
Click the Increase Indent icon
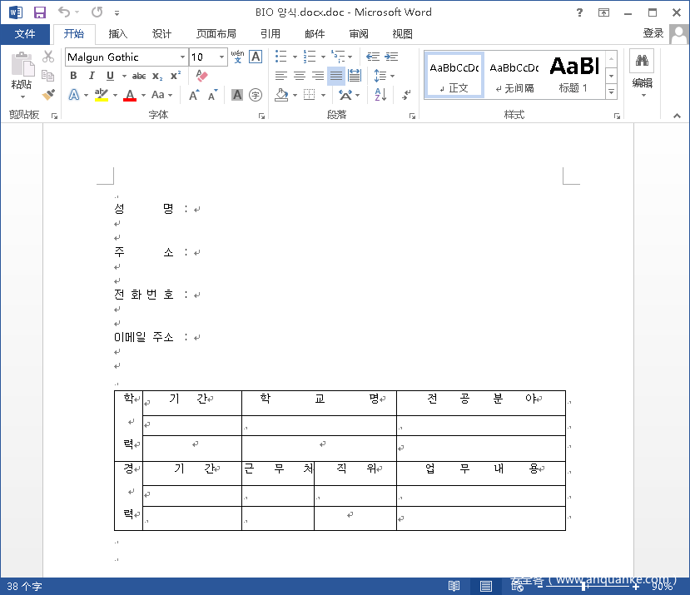click(390, 57)
